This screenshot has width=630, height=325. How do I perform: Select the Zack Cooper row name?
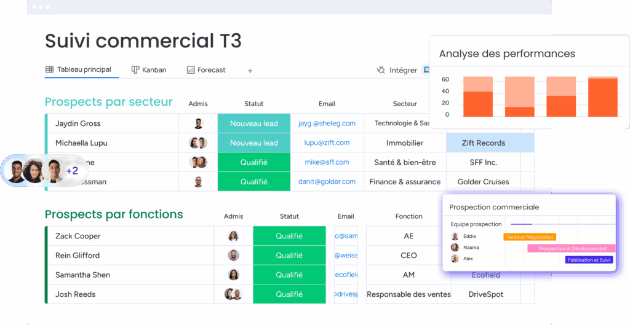click(x=78, y=236)
